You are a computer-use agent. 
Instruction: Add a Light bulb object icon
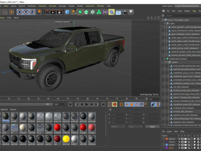[131, 12]
